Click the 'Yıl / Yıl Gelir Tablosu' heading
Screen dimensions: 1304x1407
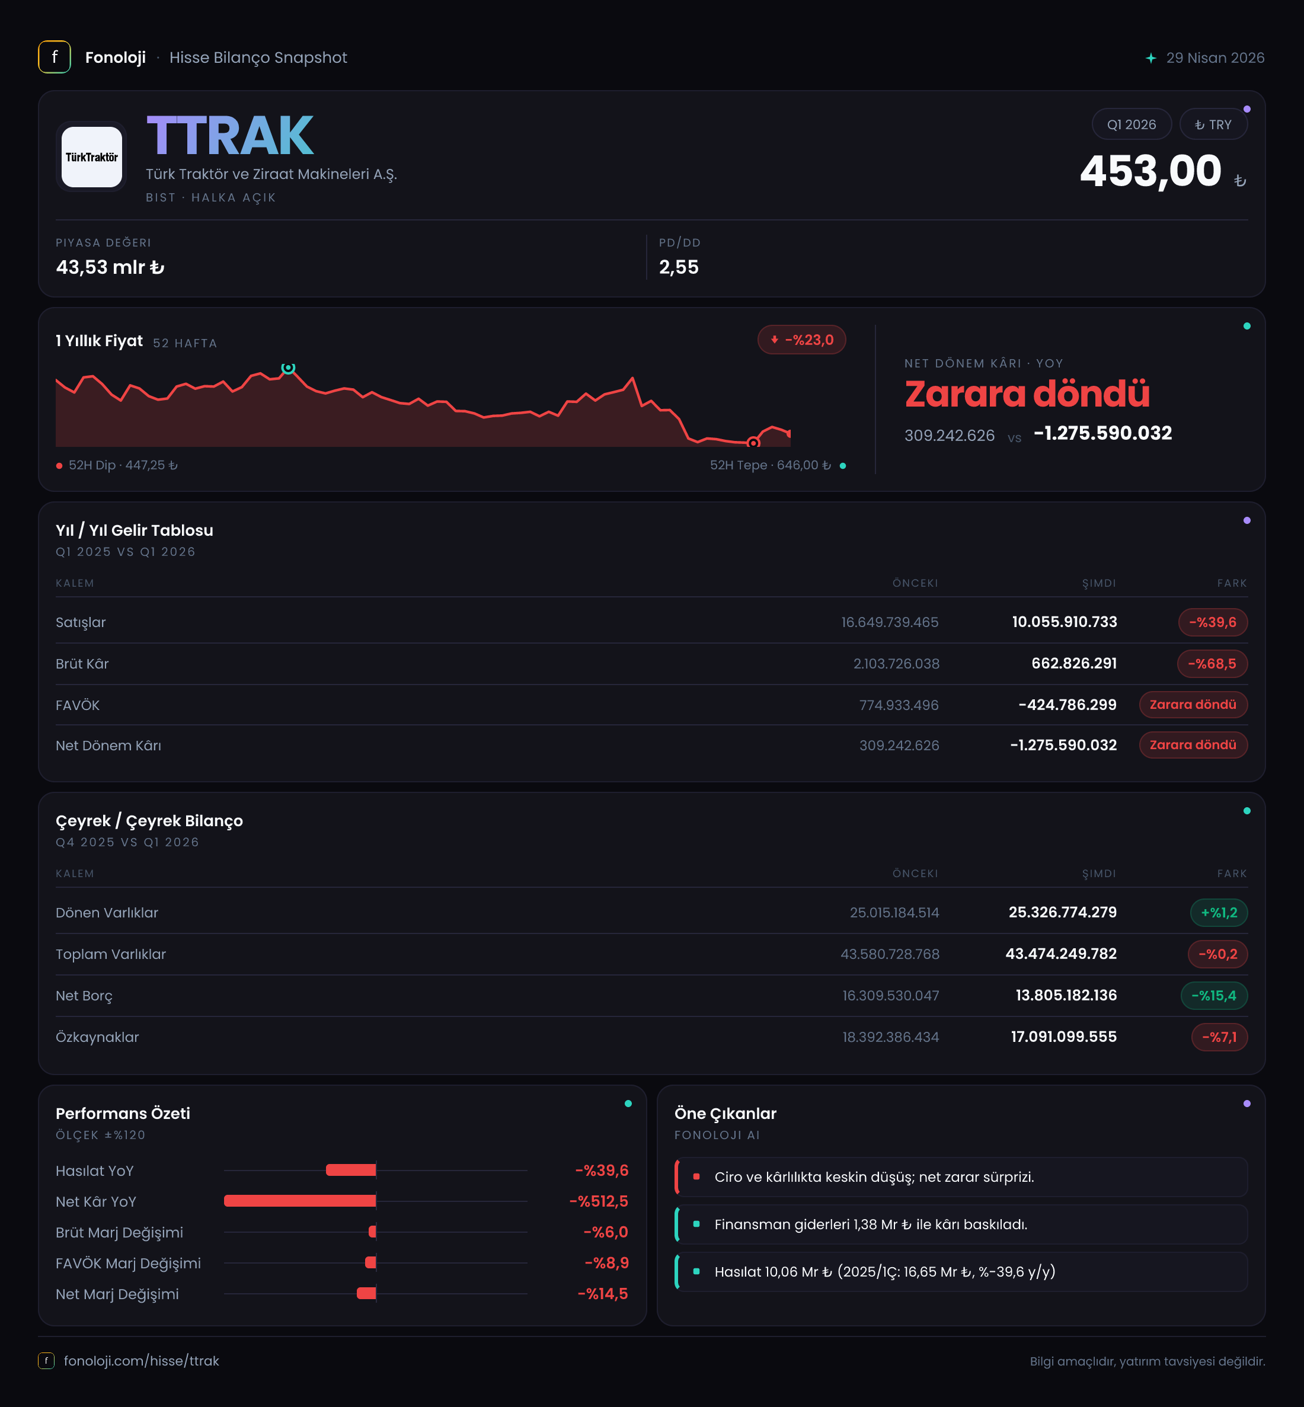134,530
